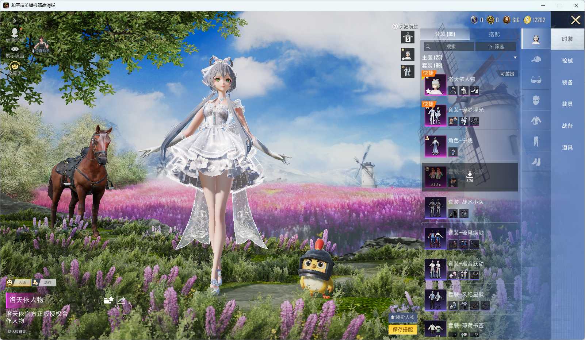Share the outfit via share icon

[121, 300]
